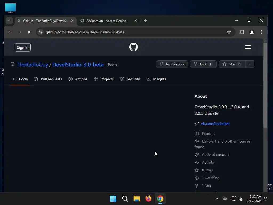Open the Pull requests tab
Screen dimensions: 273x205
click(48, 79)
